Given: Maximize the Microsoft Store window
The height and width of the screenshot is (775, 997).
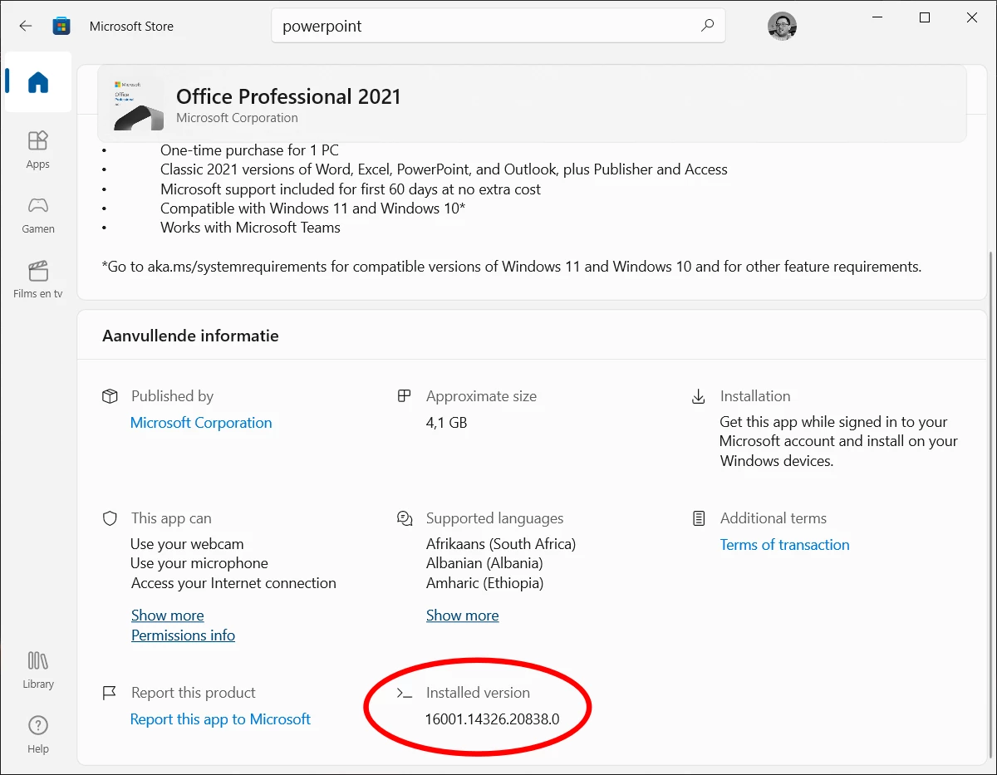Looking at the screenshot, I should pyautogui.click(x=925, y=18).
